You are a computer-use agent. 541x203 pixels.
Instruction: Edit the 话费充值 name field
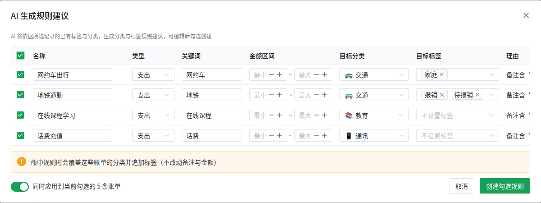coord(73,135)
